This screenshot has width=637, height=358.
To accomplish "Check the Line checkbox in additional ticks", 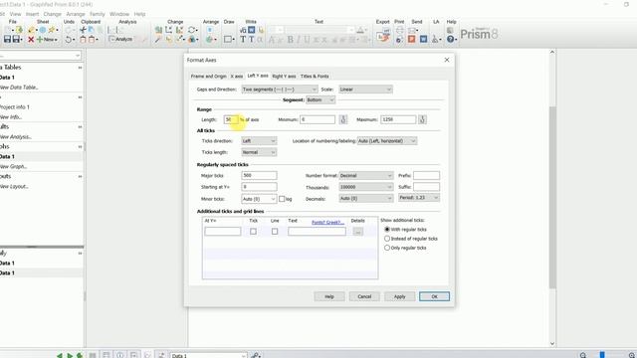I will (x=275, y=232).
